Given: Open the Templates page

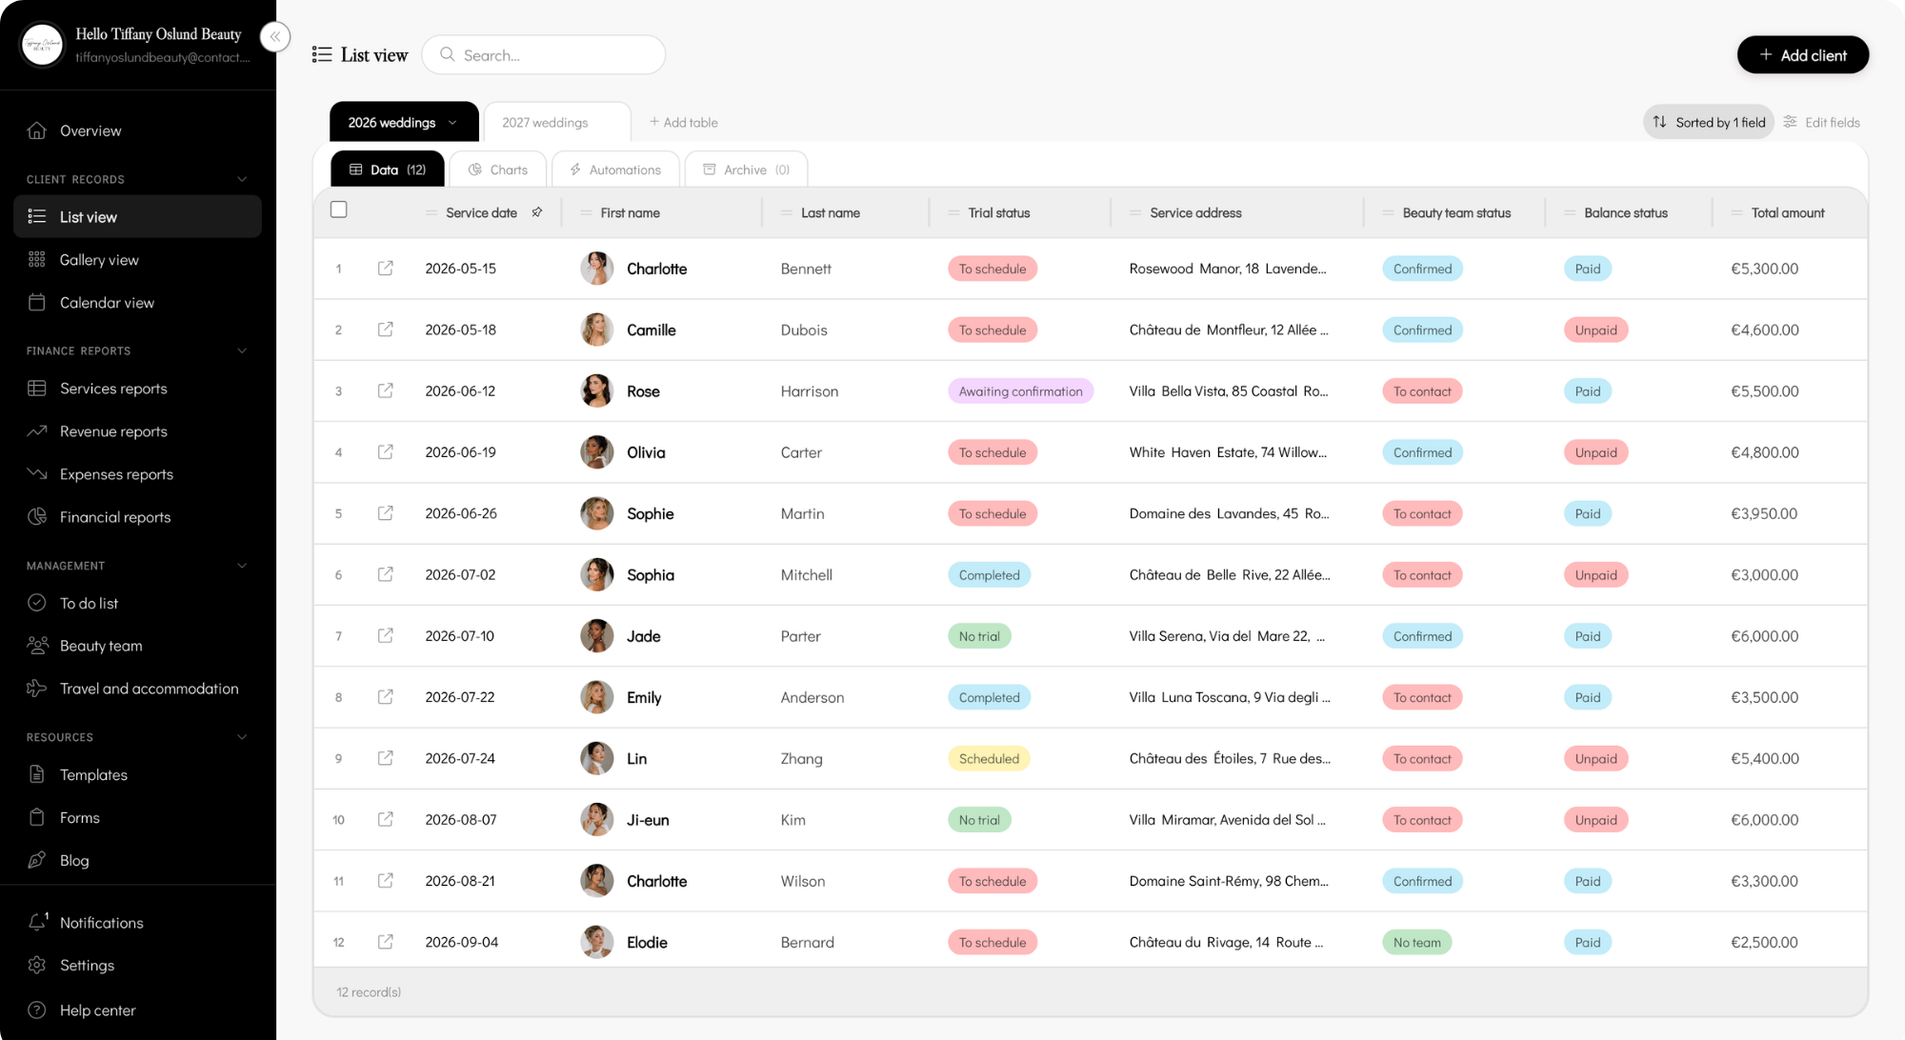Looking at the screenshot, I should [x=138, y=774].
